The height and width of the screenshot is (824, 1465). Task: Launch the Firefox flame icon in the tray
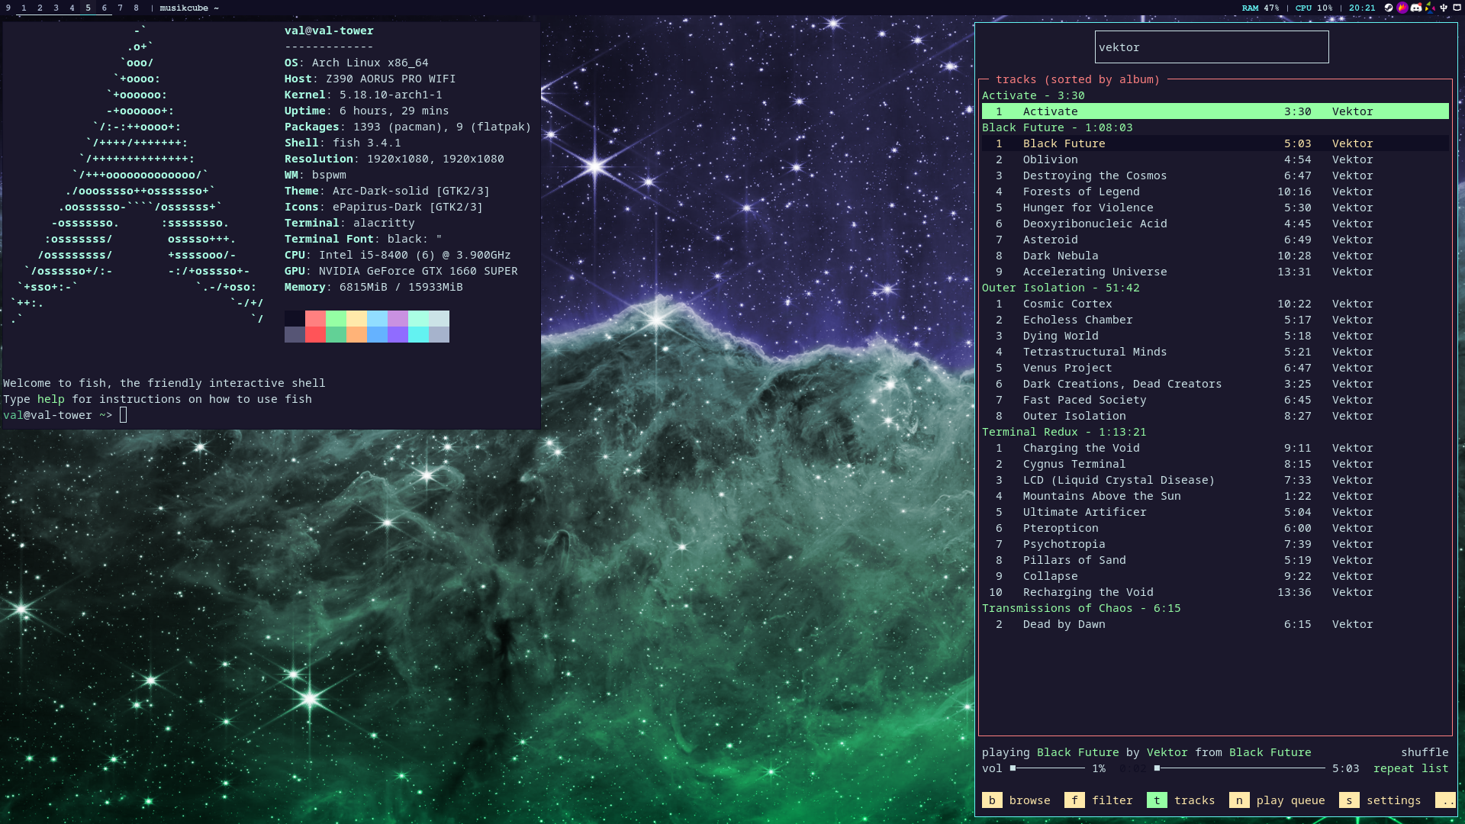click(1402, 8)
